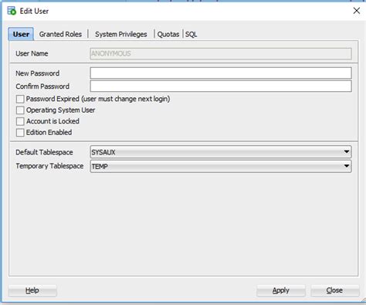The width and height of the screenshot is (366, 305).
Task: Click the Help button
Action: 32,290
